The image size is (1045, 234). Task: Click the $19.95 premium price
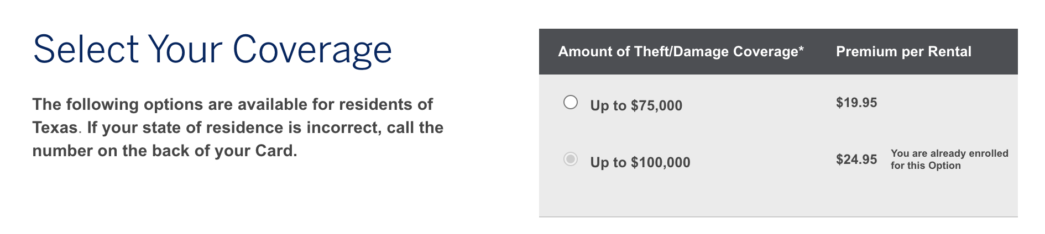(856, 103)
